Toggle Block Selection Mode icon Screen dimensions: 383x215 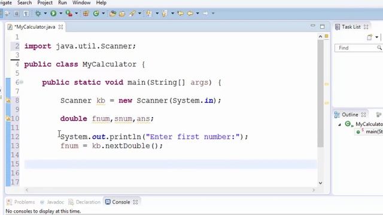click(x=17, y=14)
